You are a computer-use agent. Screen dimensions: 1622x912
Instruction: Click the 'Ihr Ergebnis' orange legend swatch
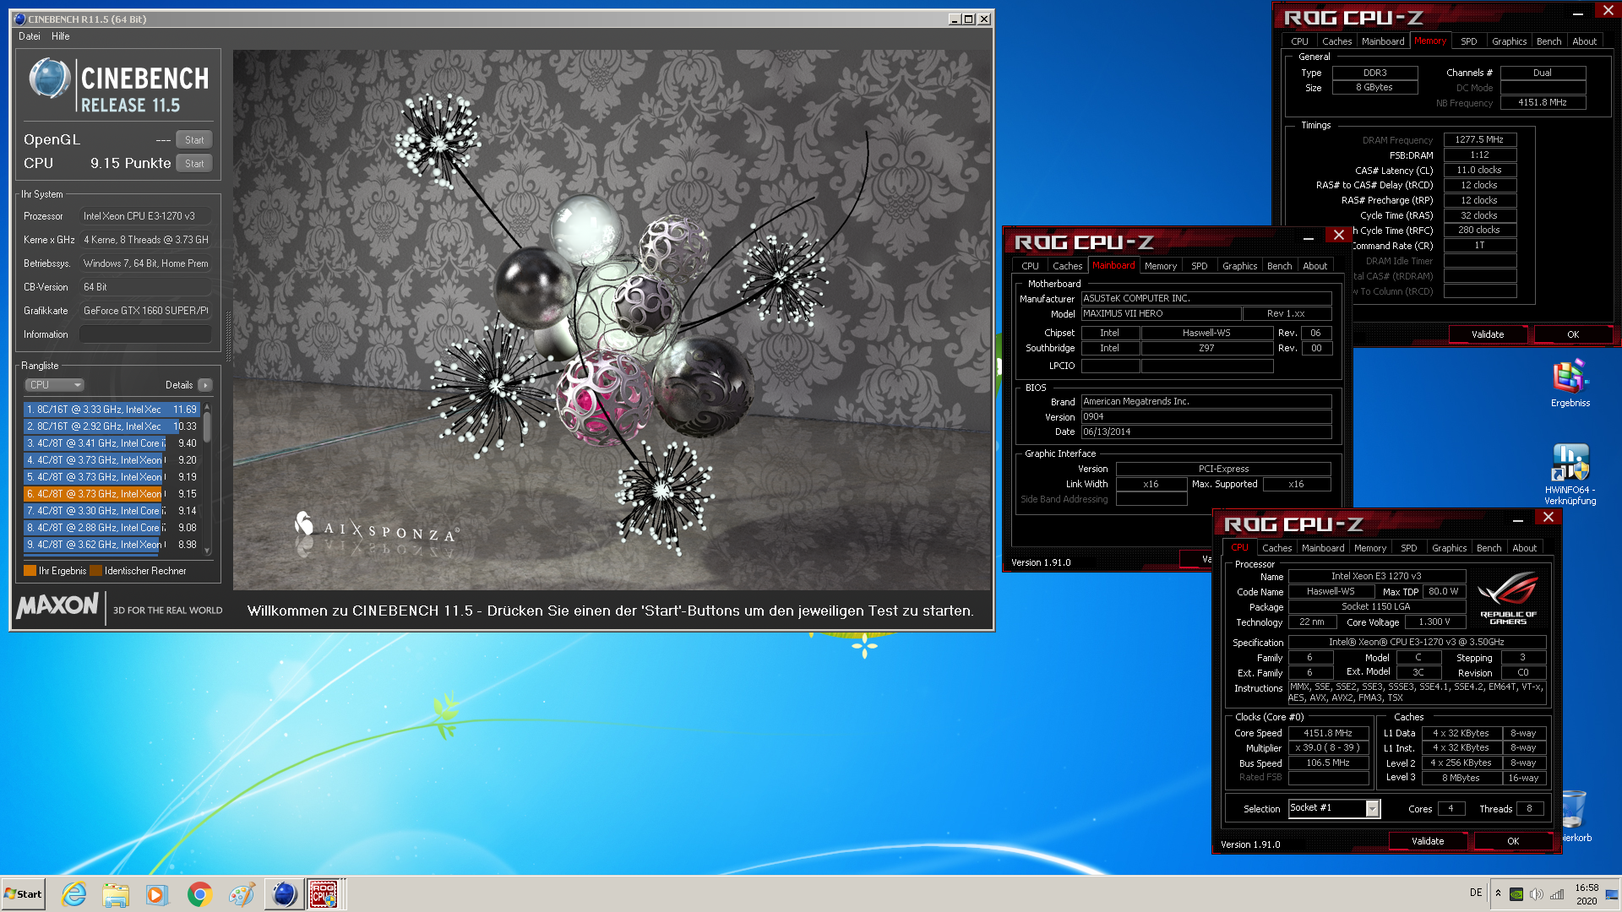[x=30, y=571]
